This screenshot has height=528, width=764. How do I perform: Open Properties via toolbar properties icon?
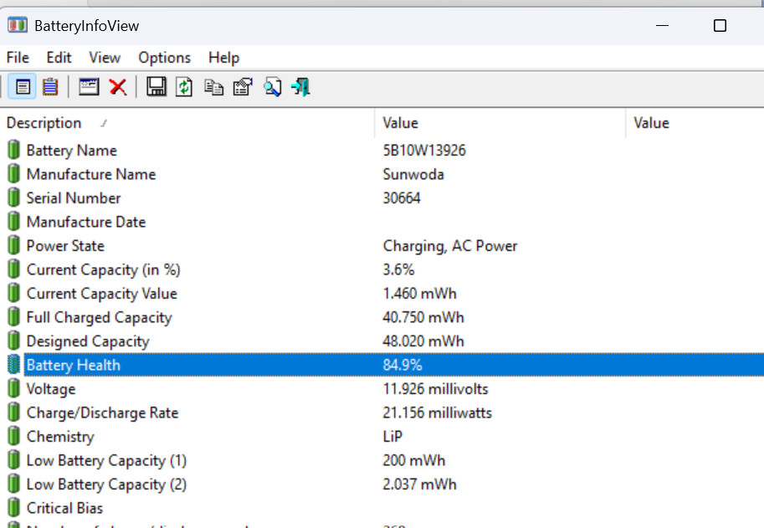click(243, 86)
